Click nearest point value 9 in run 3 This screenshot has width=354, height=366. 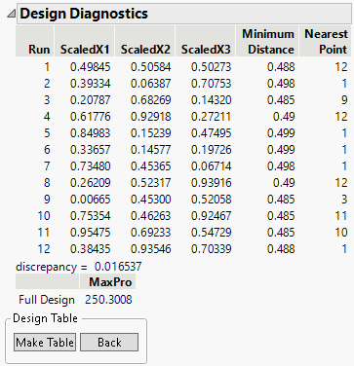tap(344, 100)
